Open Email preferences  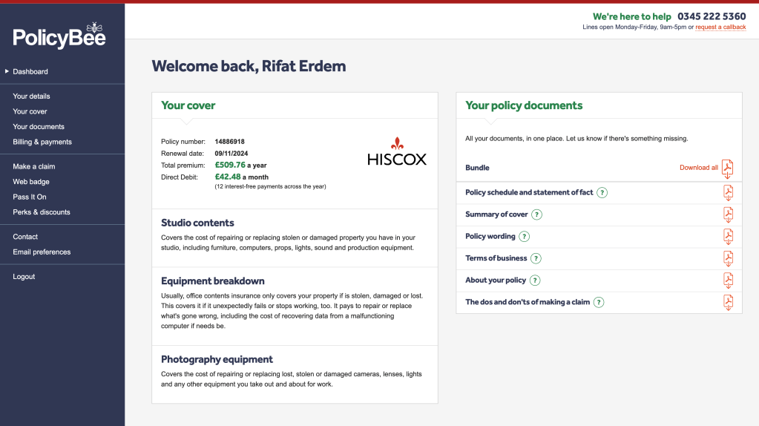pyautogui.click(x=42, y=252)
